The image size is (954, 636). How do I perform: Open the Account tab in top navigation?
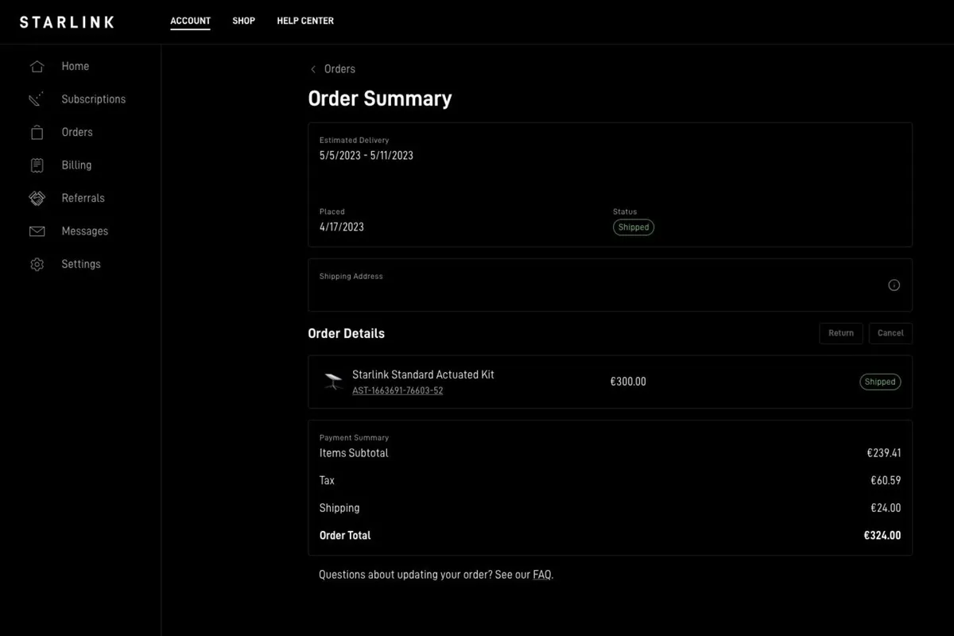tap(190, 21)
